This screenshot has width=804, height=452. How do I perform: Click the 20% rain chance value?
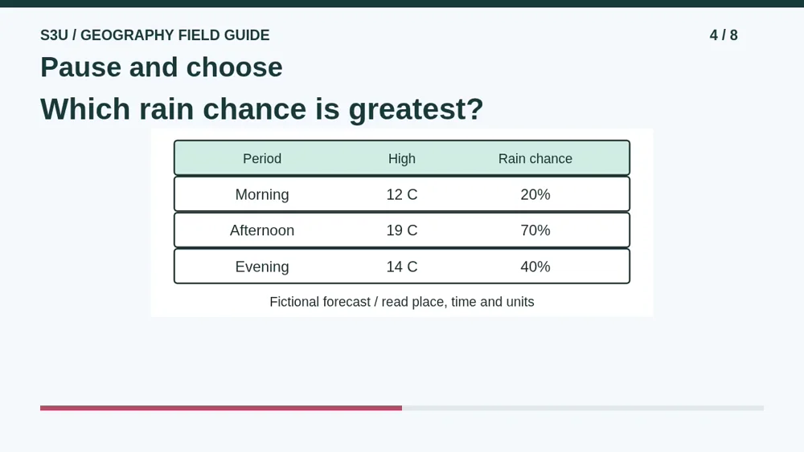(x=535, y=194)
